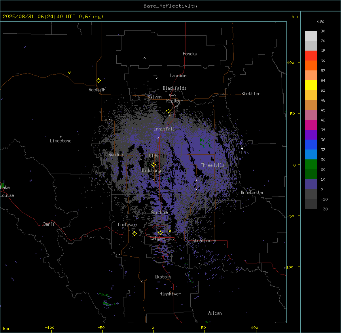Image resolution: width=341 pixels, height=333 pixels.
Task: Select the Vulcan label
Action: coord(215,313)
